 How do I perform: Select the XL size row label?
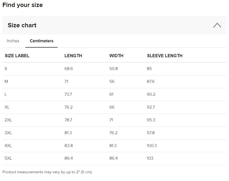(7, 107)
